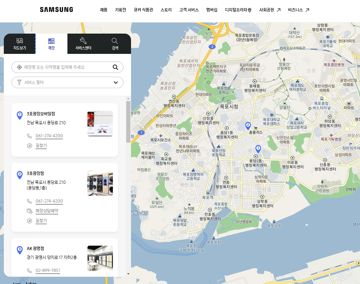This screenshot has height=284, width=360.
Task: Switch to the 검색 tab
Action: (115, 44)
